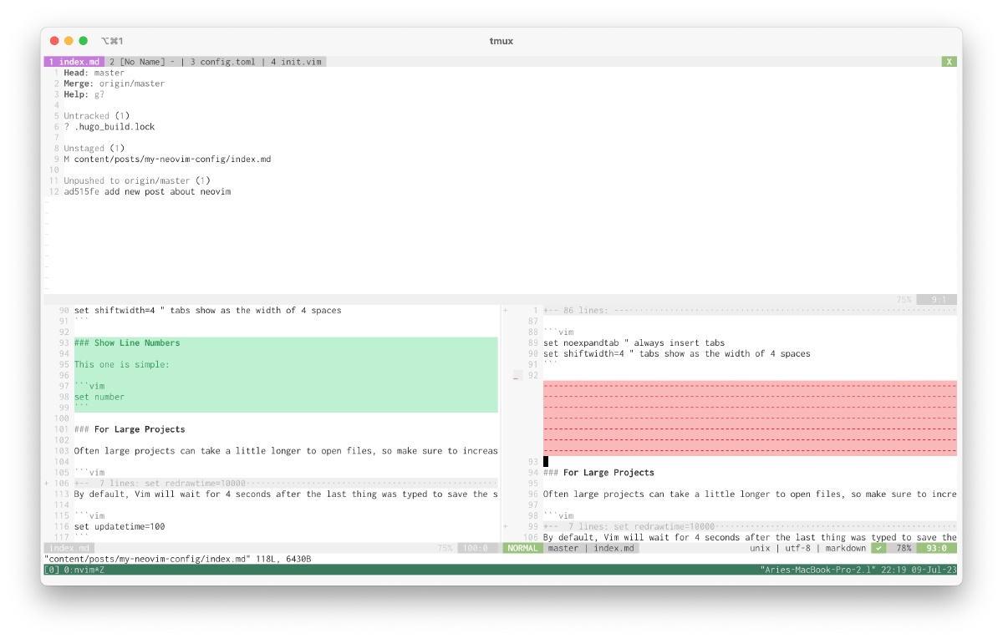Open the modified content/posts index.md file entry
Screen dimensions: 1003x639
pos(172,160)
